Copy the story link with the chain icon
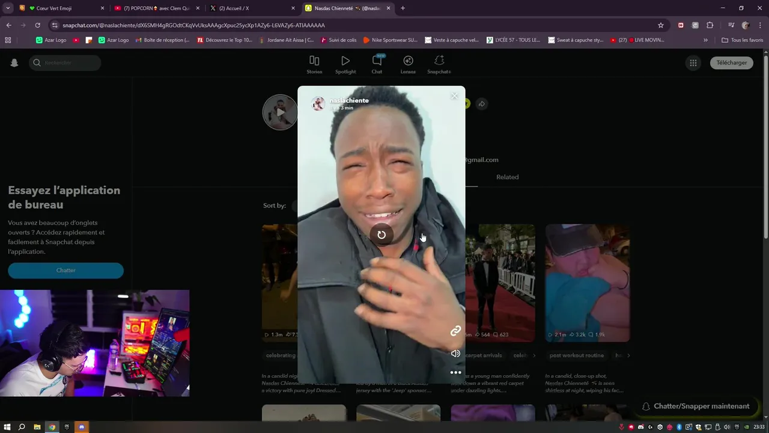This screenshot has height=433, width=769. click(x=455, y=331)
